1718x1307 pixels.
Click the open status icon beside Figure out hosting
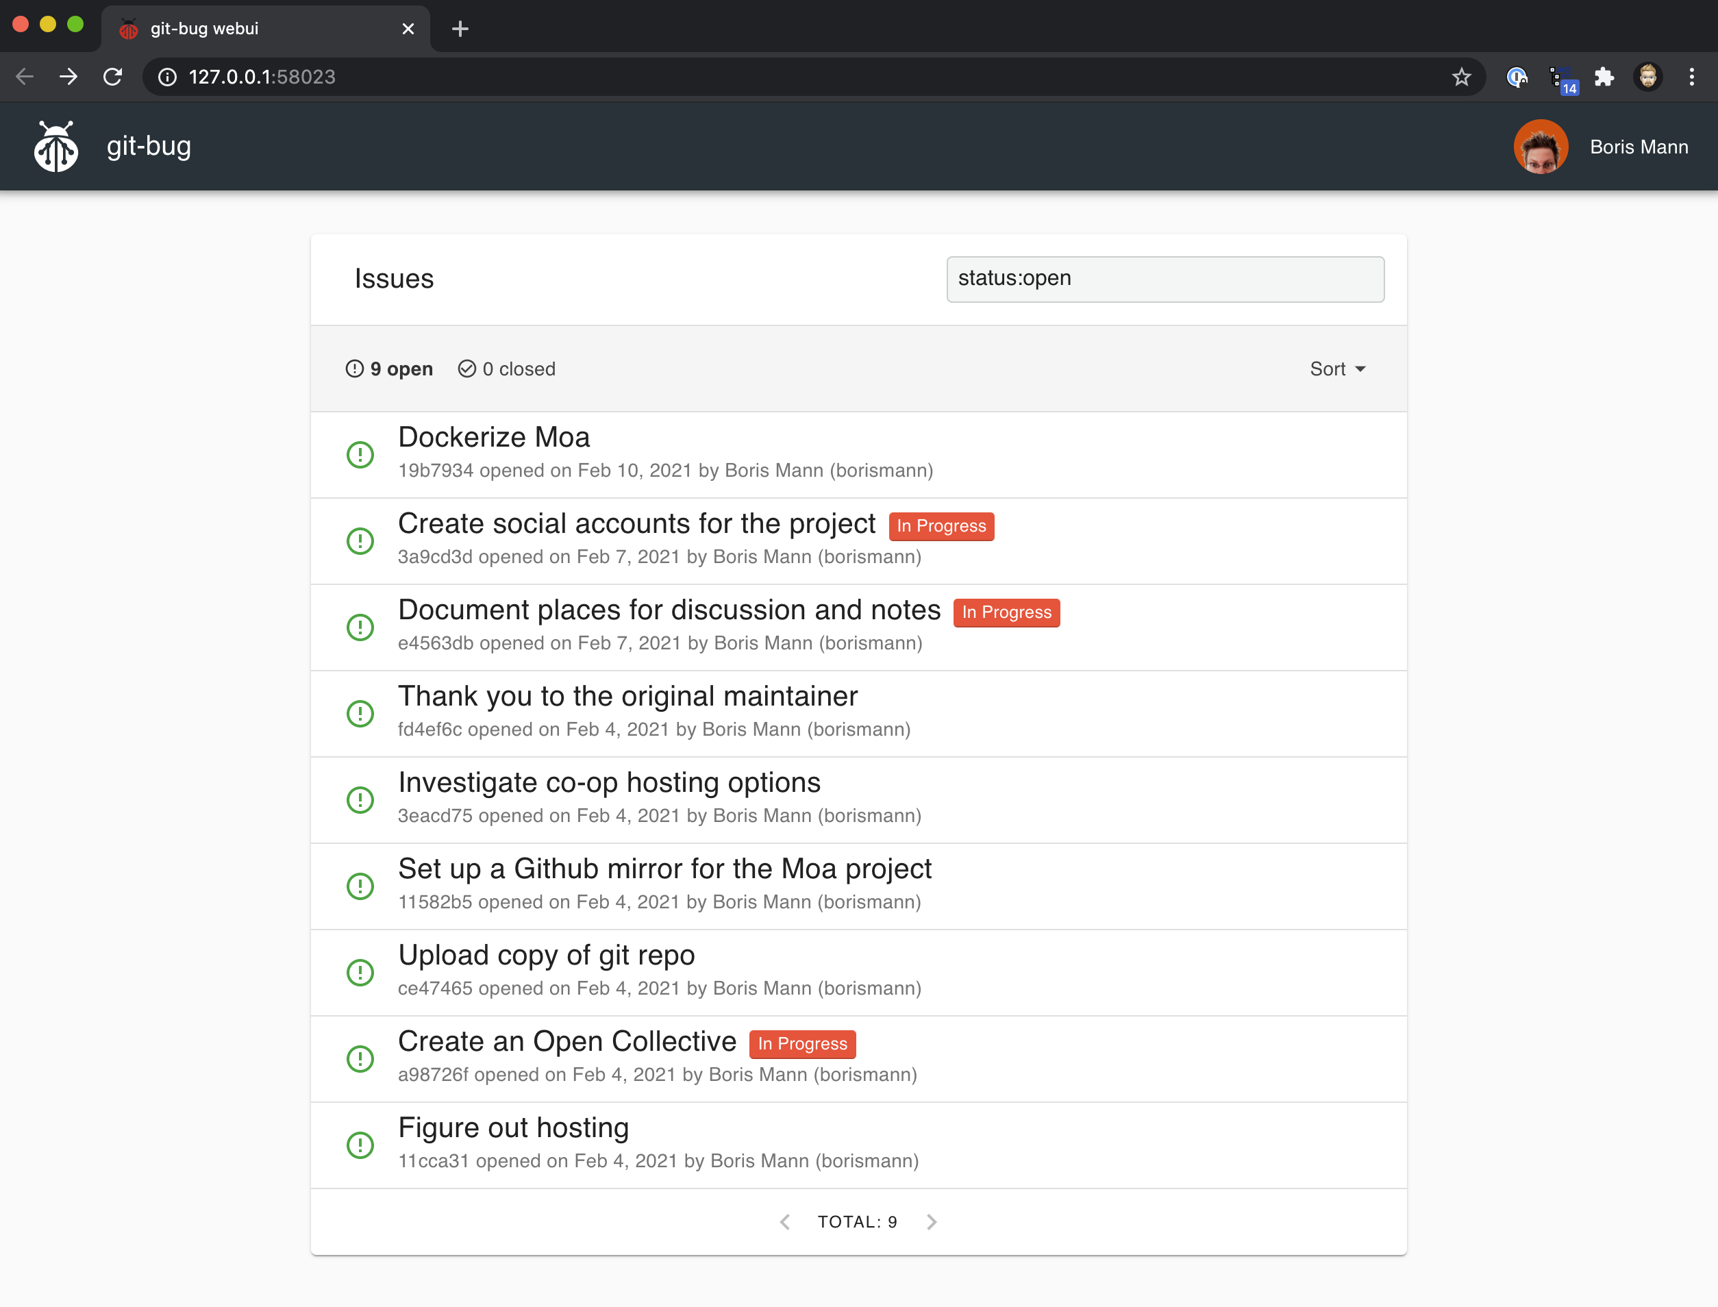tap(360, 1145)
